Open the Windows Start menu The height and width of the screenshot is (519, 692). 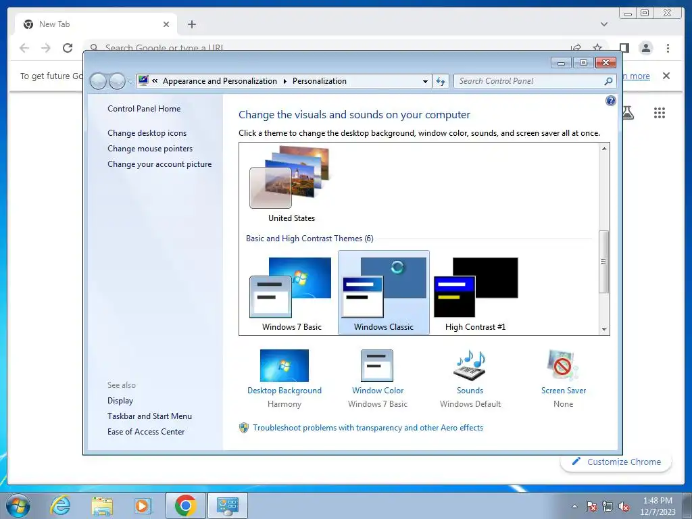(x=18, y=505)
